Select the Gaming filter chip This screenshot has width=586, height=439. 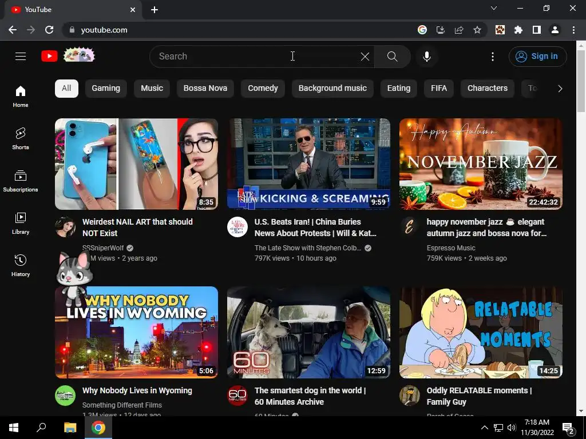click(x=106, y=89)
